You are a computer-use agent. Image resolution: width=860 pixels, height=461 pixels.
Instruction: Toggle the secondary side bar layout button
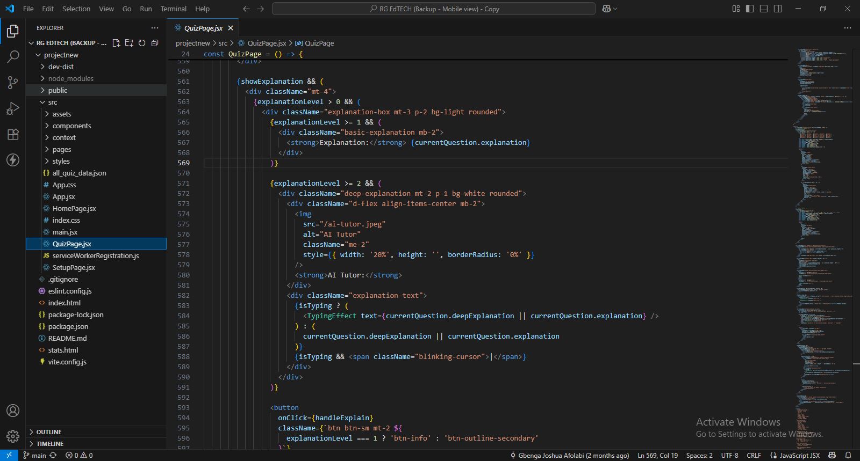tap(778, 9)
